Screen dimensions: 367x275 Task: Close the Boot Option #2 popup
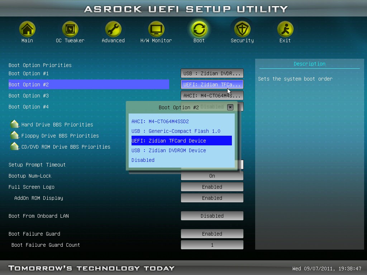[230, 107]
